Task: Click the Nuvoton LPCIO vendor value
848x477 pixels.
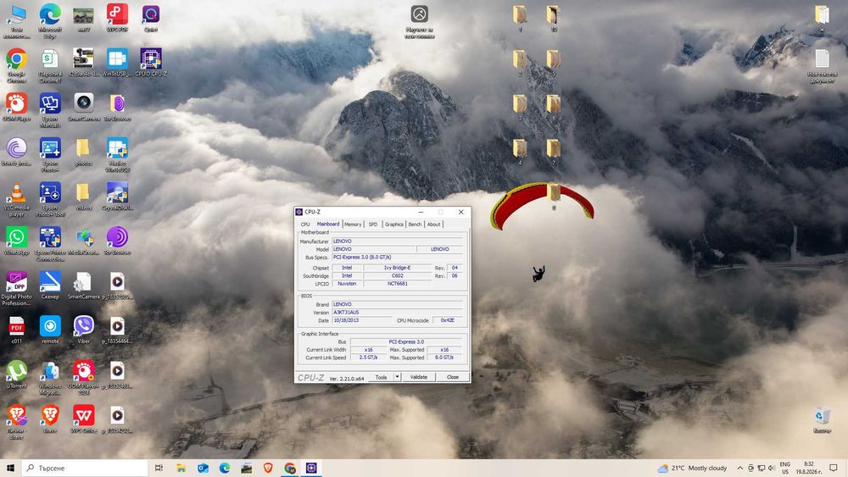Action: coord(347,284)
